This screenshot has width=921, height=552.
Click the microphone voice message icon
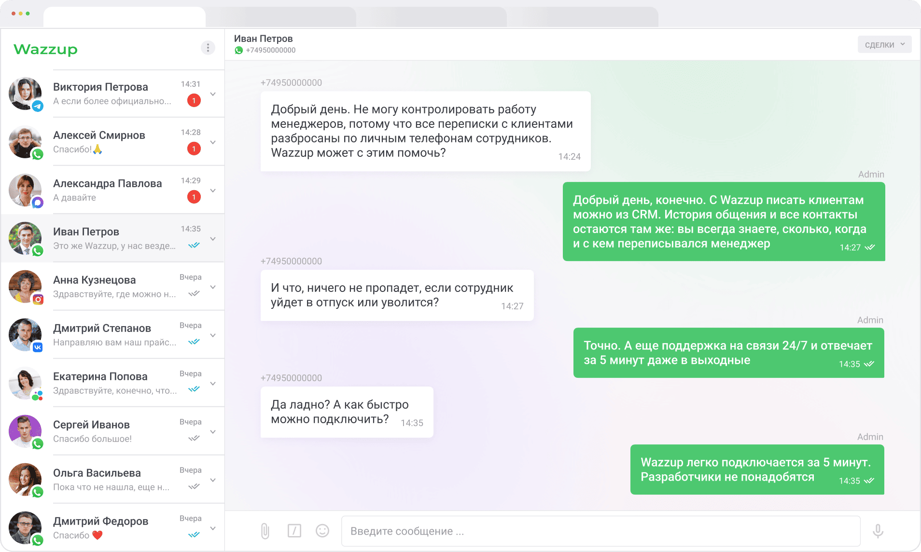878,531
